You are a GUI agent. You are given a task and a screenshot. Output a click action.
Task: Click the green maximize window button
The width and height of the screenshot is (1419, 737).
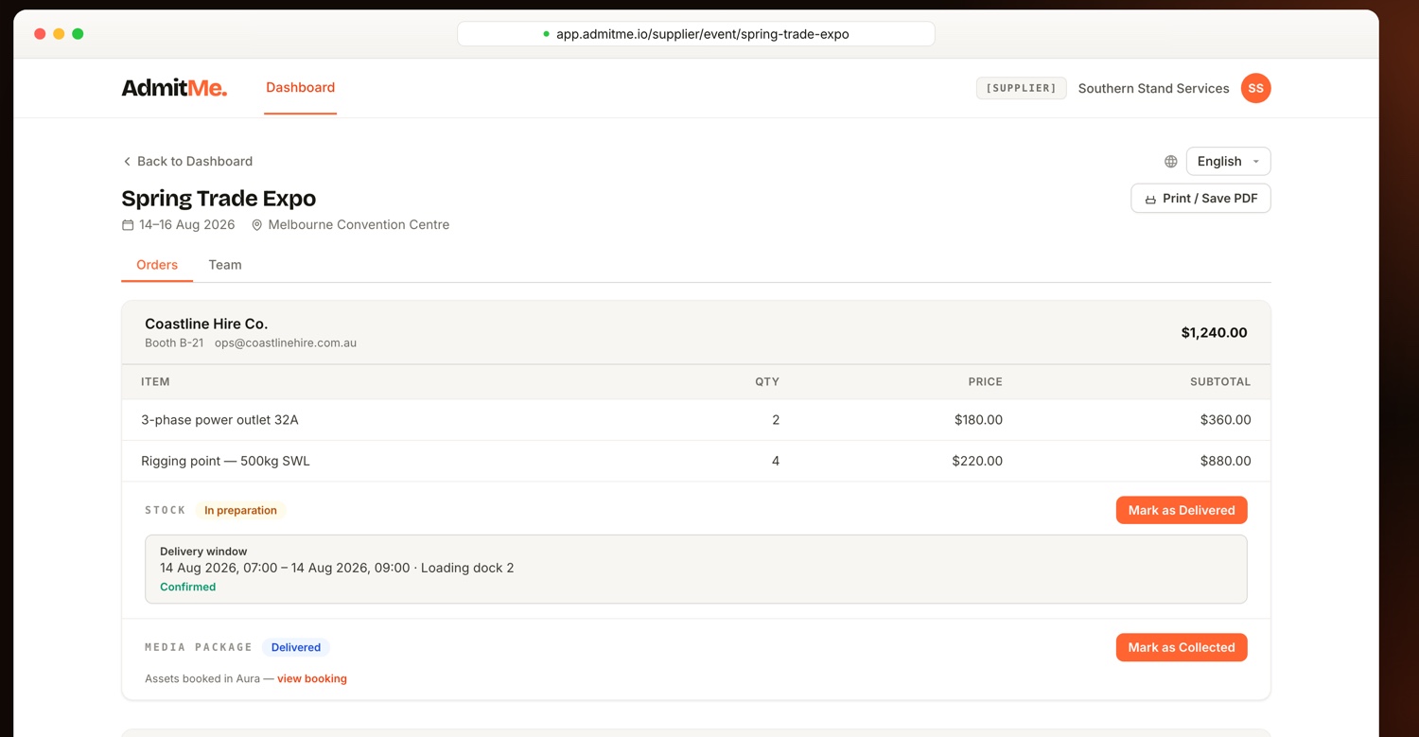(78, 34)
